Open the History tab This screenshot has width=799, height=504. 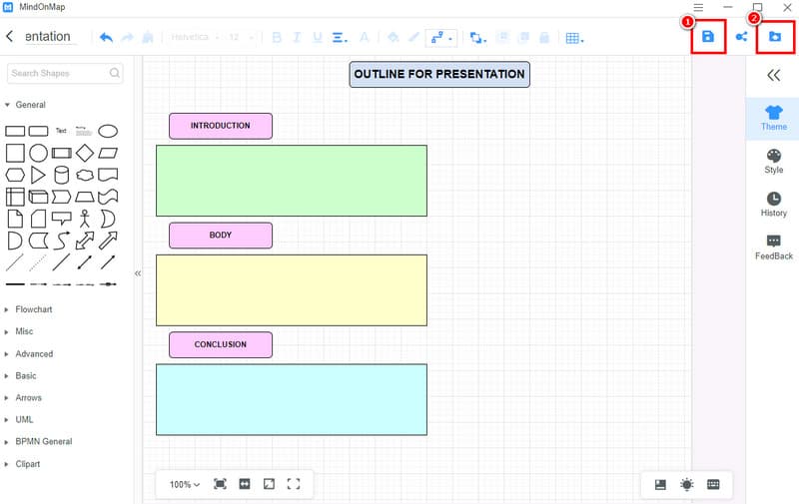tap(773, 205)
